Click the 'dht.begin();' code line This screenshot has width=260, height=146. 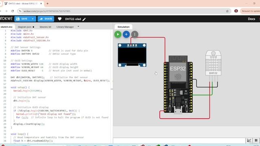(22, 101)
